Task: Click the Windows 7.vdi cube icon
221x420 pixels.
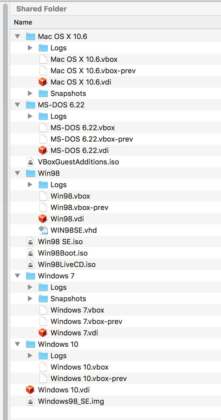Action: (x=43, y=333)
